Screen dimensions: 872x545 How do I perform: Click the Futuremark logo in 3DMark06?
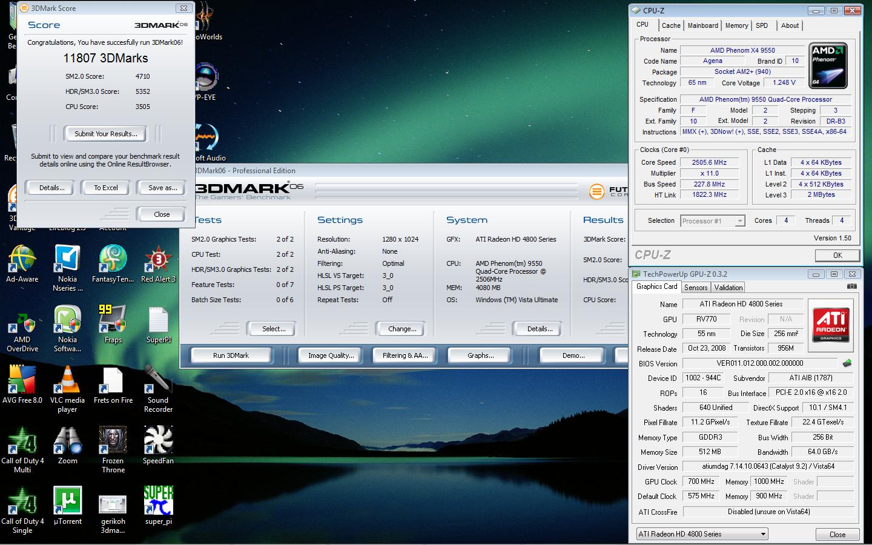(x=609, y=192)
